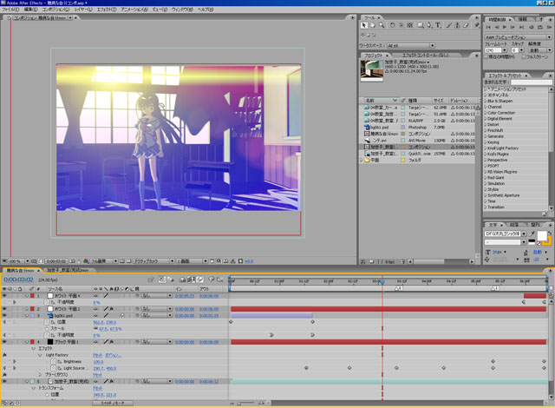Expand the Color Correction effects category
This screenshot has height=408, width=555.
(486, 113)
